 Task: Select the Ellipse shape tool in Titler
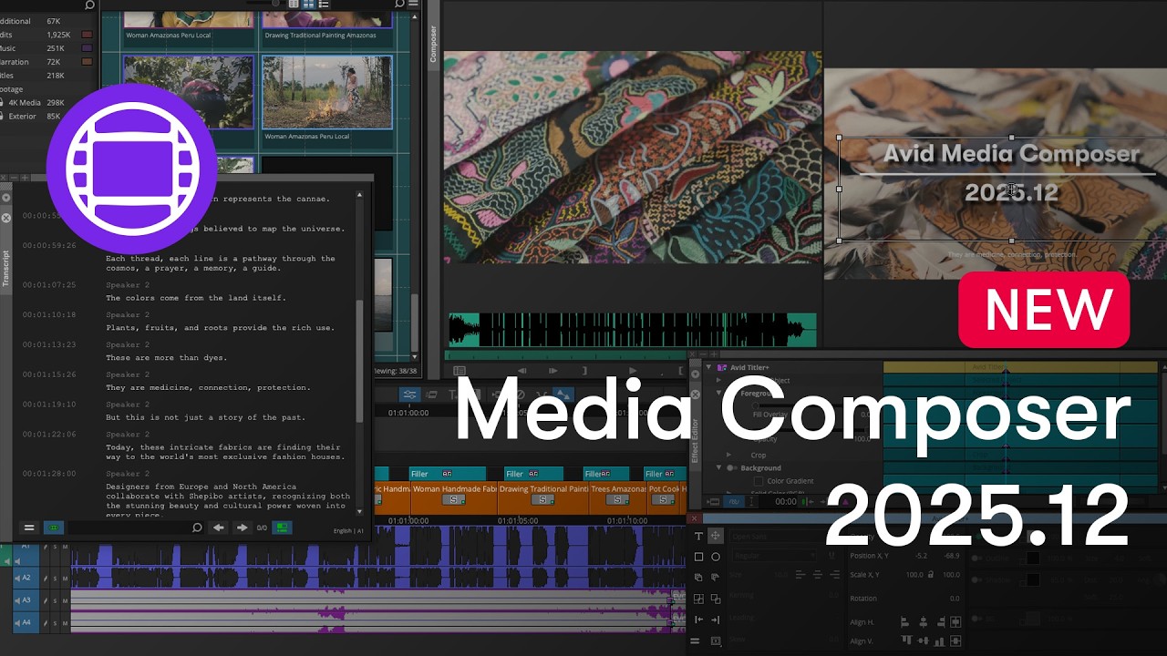coord(716,557)
